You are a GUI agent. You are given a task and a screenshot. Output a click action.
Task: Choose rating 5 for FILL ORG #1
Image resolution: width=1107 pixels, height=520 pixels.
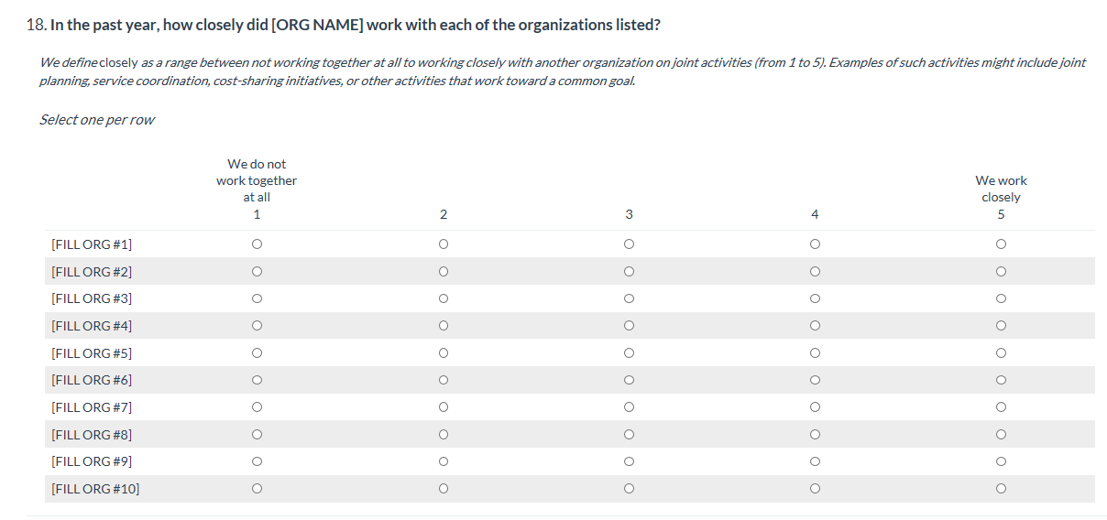tap(1001, 244)
